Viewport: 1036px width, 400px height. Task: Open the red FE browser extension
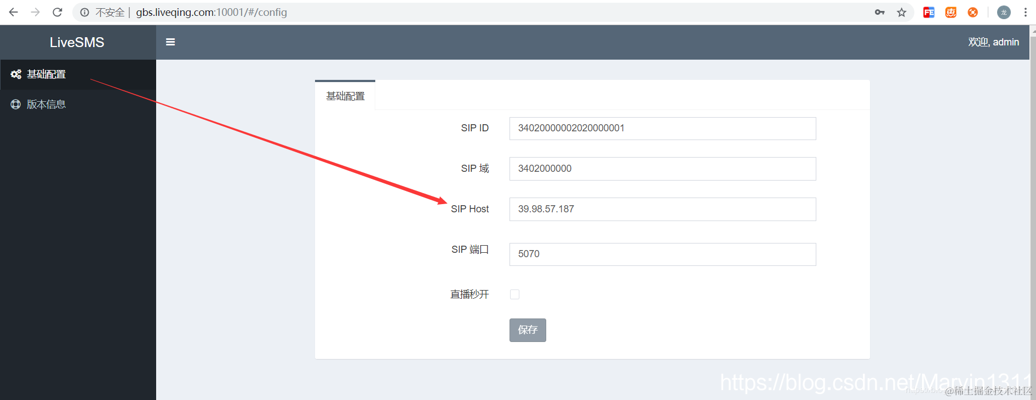click(x=929, y=12)
